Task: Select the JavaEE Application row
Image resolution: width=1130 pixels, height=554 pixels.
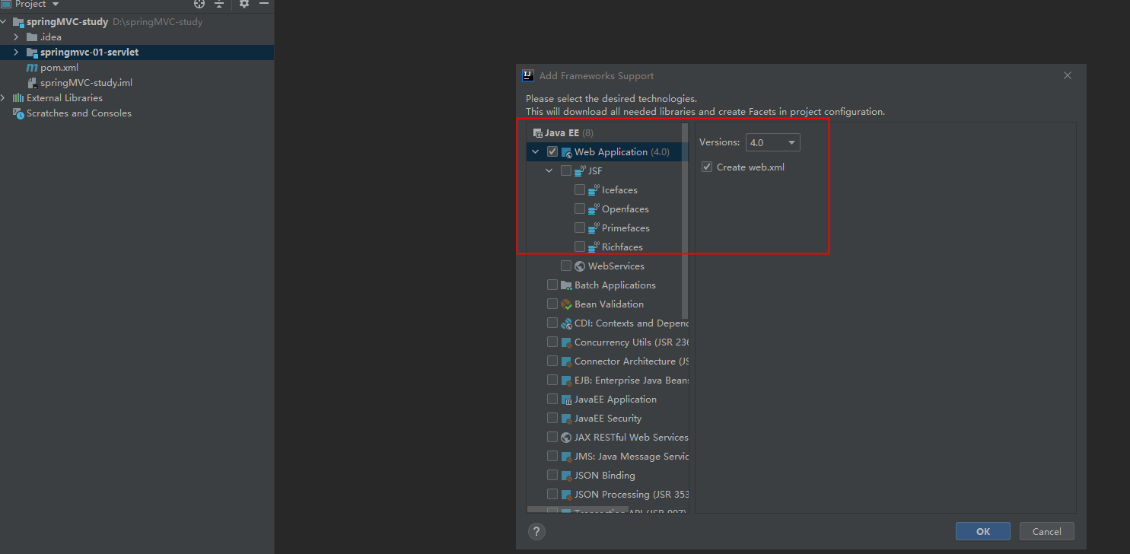Action: pos(607,400)
